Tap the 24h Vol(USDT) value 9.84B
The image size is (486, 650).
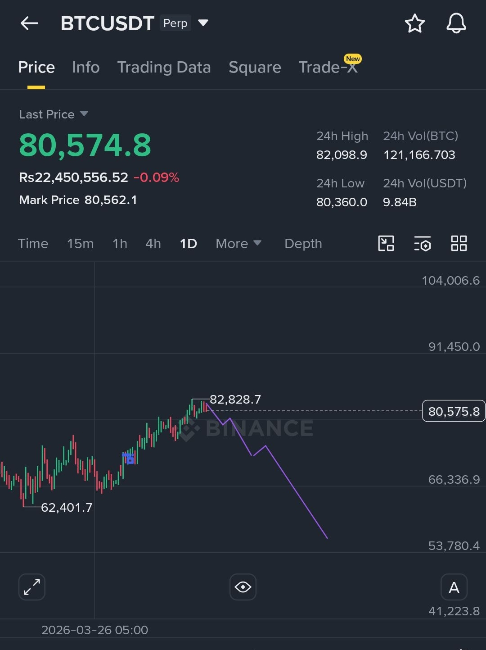pos(400,202)
